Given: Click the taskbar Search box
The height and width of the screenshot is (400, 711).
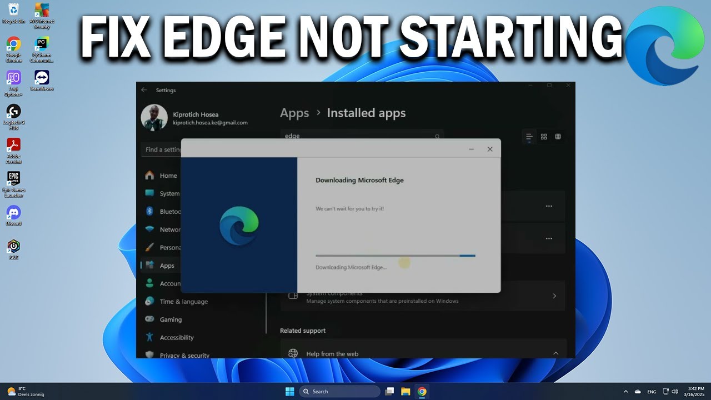Looking at the screenshot, I should click(x=340, y=391).
